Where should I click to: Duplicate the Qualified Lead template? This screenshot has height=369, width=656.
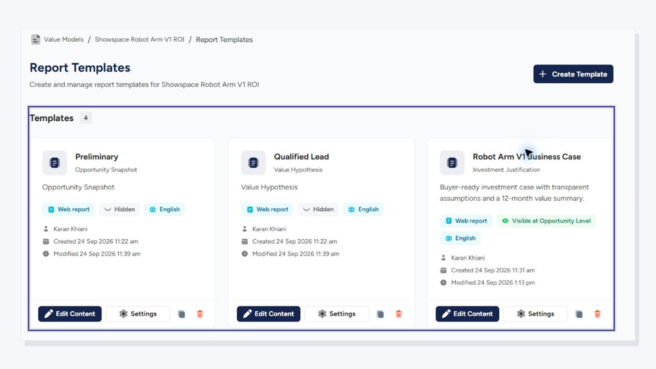[380, 314]
